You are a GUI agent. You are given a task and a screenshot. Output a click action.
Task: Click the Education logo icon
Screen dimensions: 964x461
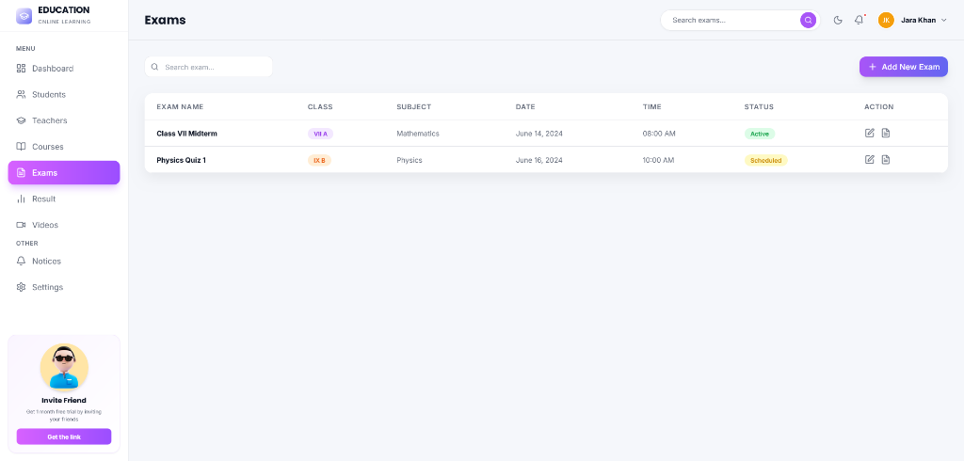(24, 15)
